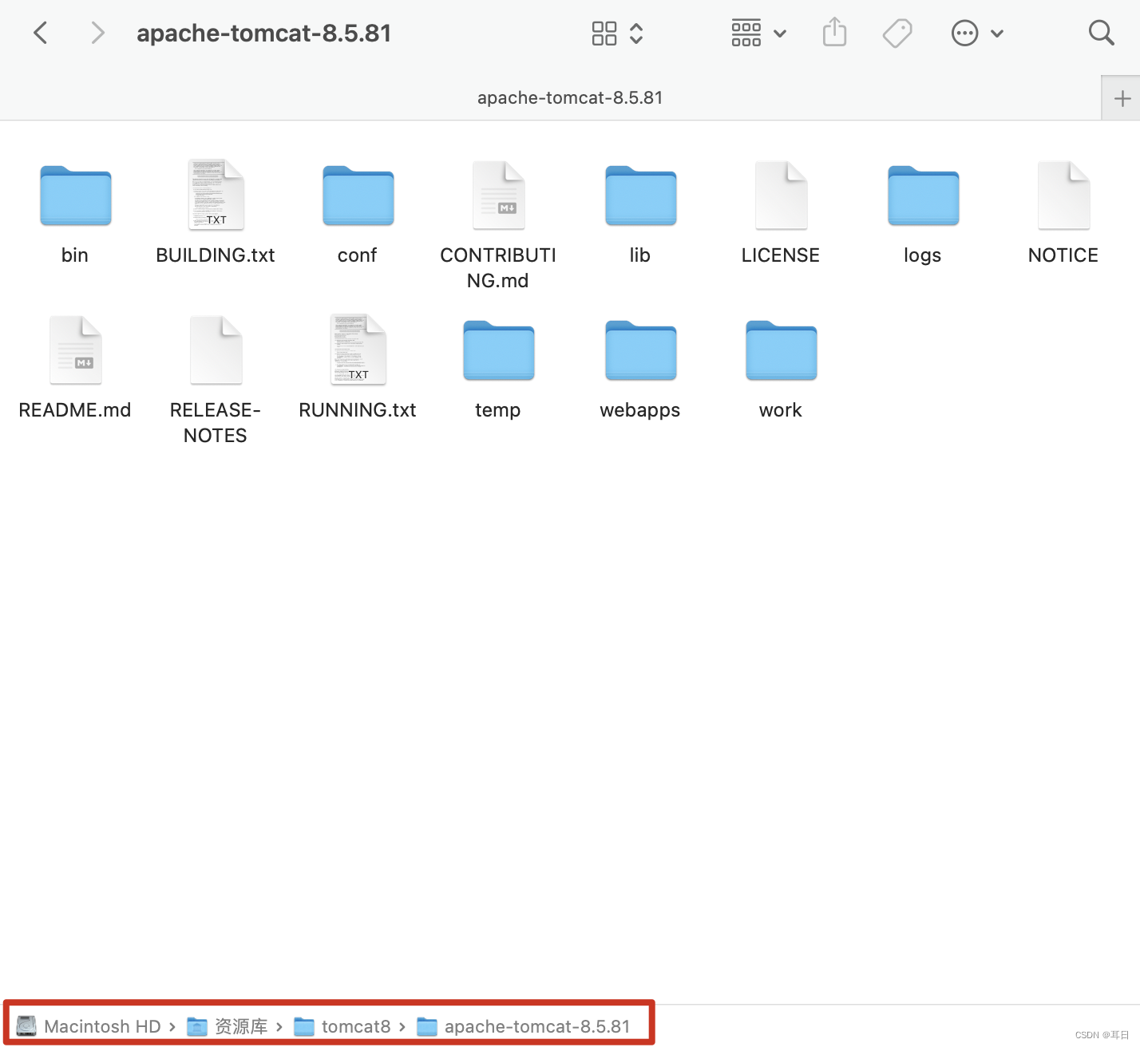Select the work folder icon
Screen dimensions: 1140x1047
(781, 351)
